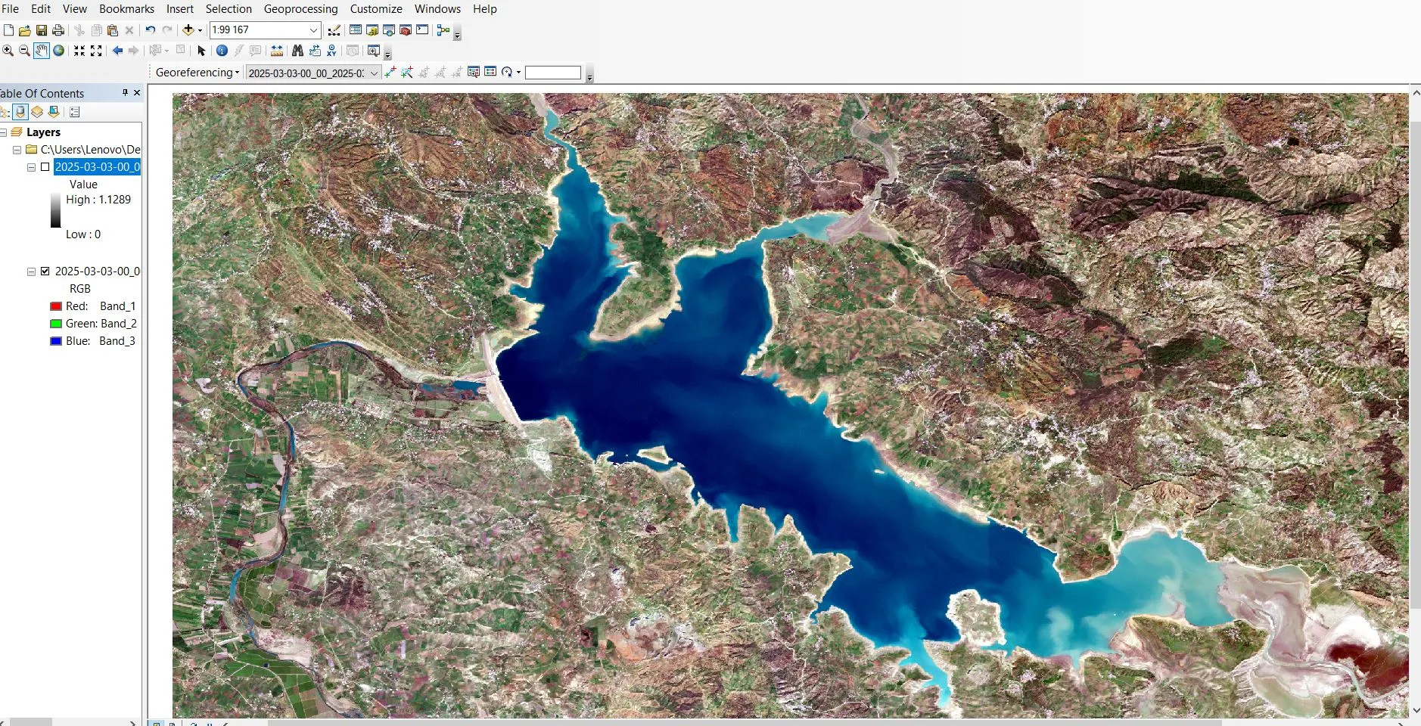Select the Pan tool

pyautogui.click(x=42, y=51)
